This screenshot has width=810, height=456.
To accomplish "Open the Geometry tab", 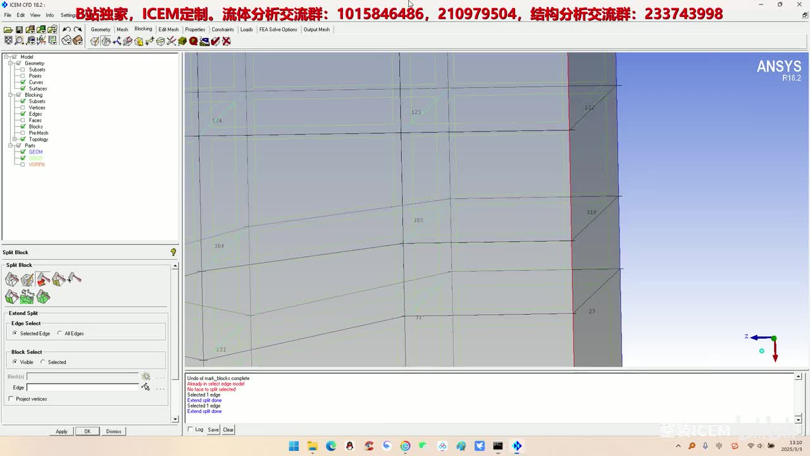I will click(x=101, y=29).
